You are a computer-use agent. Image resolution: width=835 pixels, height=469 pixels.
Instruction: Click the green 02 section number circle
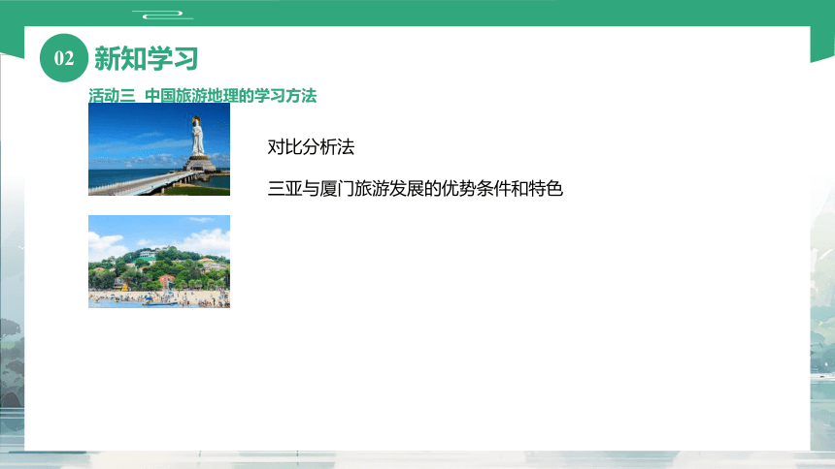pos(64,58)
